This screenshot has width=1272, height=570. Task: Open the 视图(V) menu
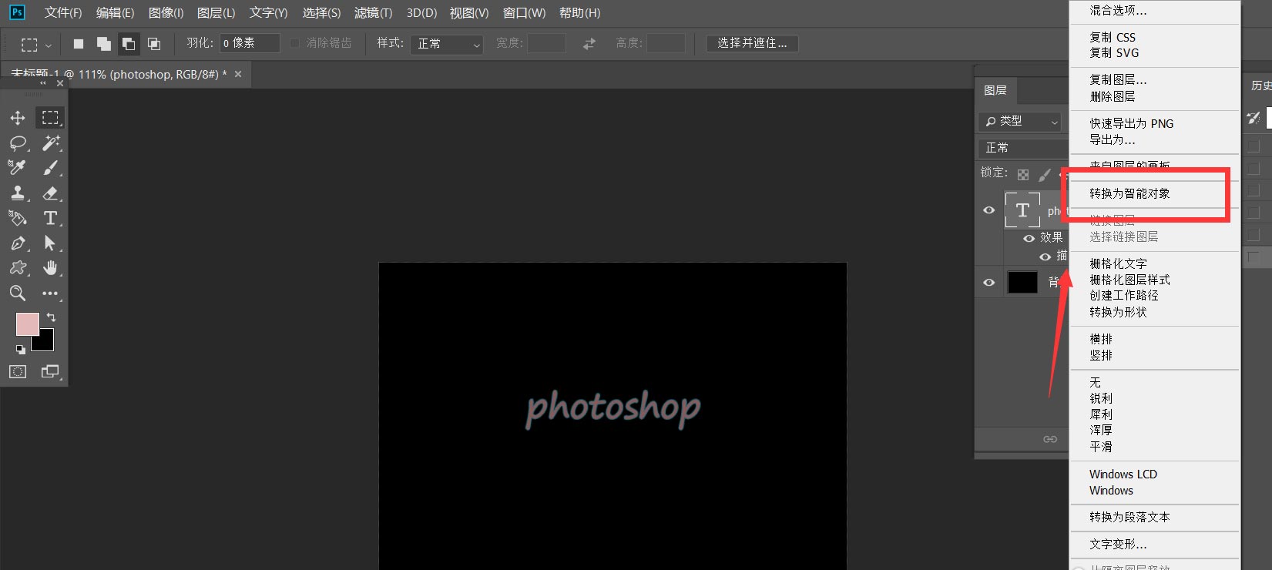coord(469,13)
